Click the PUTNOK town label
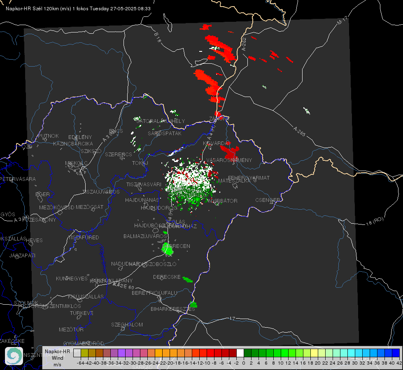Screen dimensions: 403x370 pyautogui.click(x=48, y=136)
